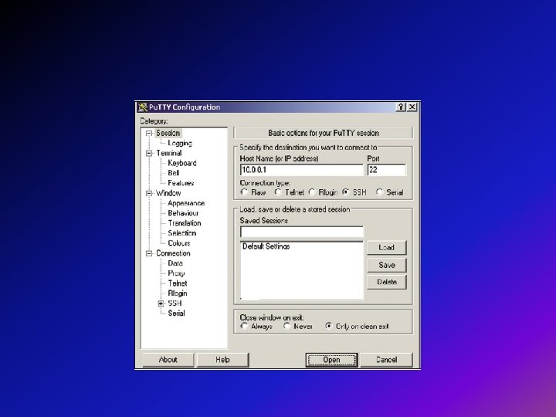Open the Selection settings category
Screen dimensions: 556x417
click(x=182, y=233)
